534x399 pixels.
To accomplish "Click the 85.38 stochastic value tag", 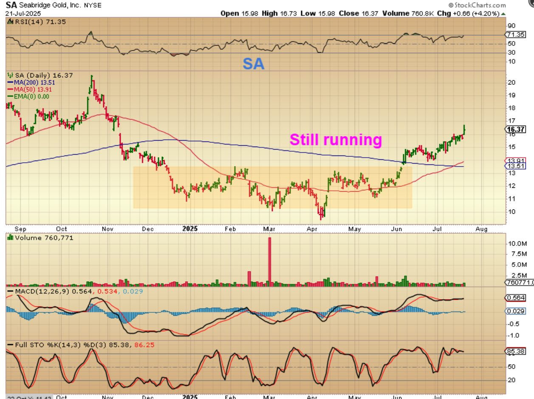I will tap(515, 351).
